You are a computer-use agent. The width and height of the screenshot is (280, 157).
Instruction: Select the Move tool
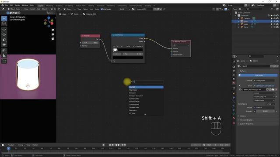(4, 29)
